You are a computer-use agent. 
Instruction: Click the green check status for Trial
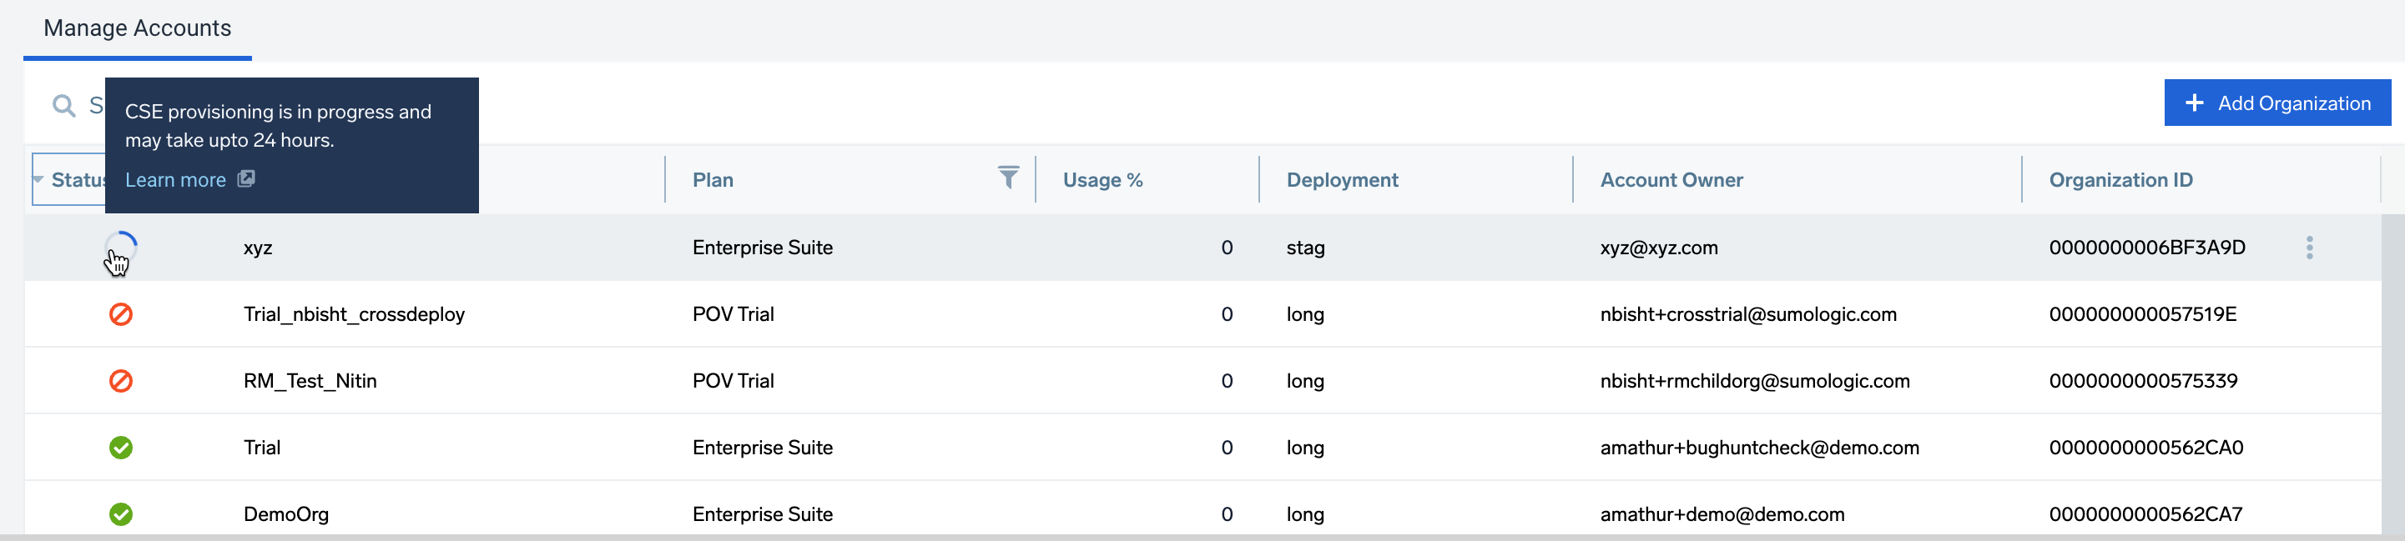pos(120,448)
